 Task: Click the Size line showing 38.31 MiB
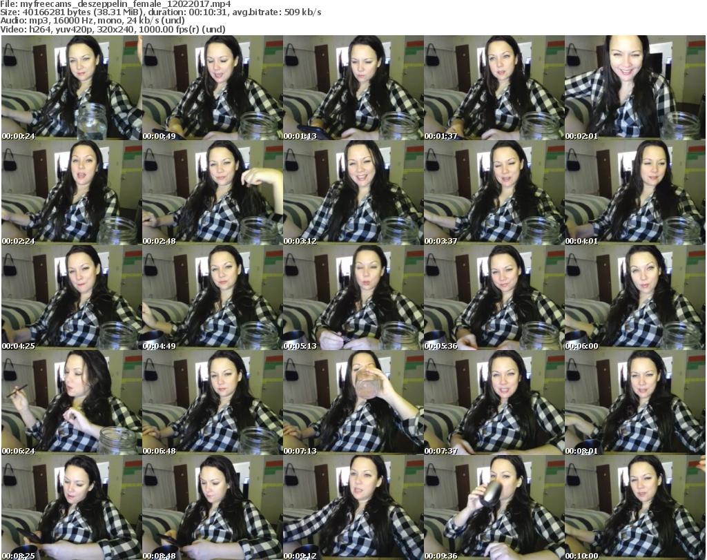tap(160, 12)
